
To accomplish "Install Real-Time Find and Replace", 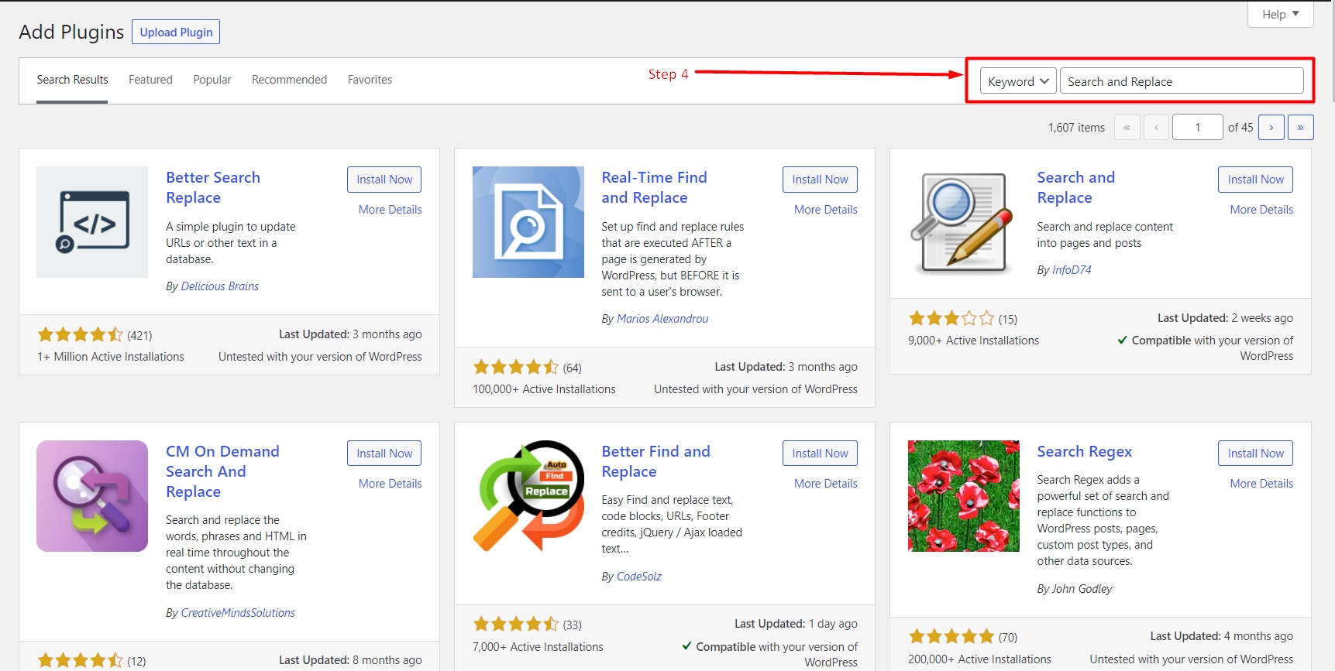I will (820, 180).
